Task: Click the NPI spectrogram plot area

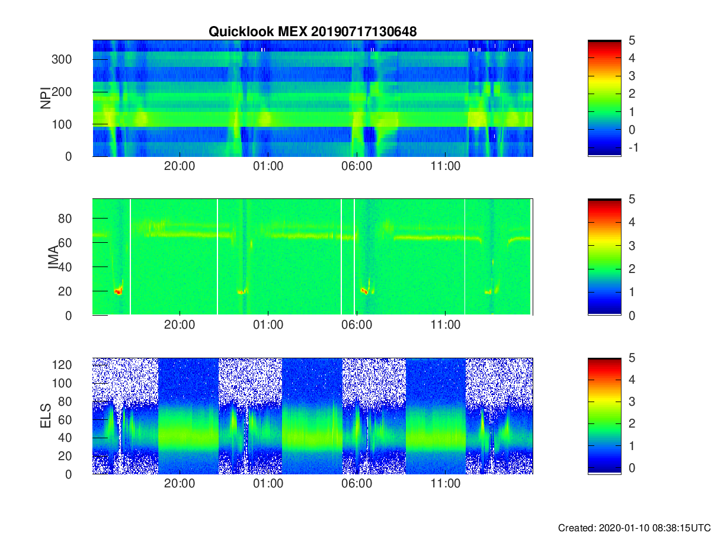Action: (312, 98)
